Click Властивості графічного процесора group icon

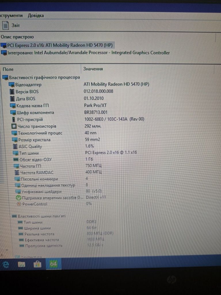pyautogui.click(x=5, y=77)
